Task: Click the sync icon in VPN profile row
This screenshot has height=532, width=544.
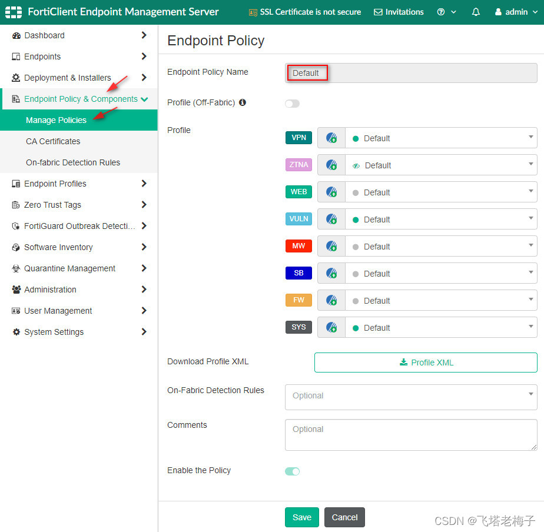Action: (331, 138)
